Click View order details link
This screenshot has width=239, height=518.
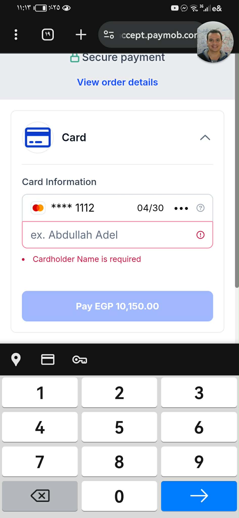[117, 82]
